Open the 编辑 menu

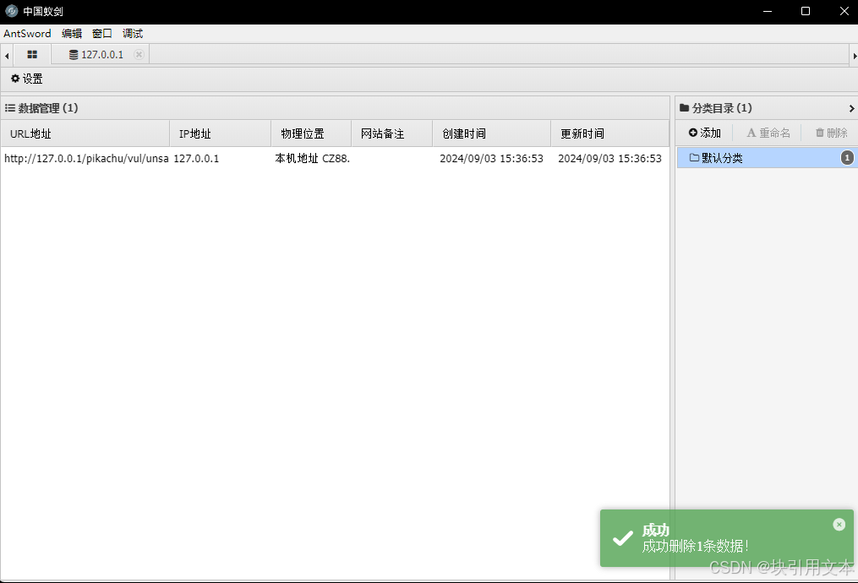point(72,33)
